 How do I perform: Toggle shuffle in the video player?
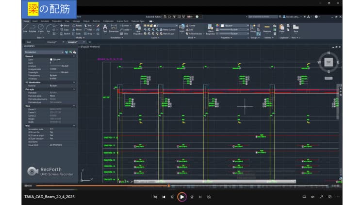(155, 197)
